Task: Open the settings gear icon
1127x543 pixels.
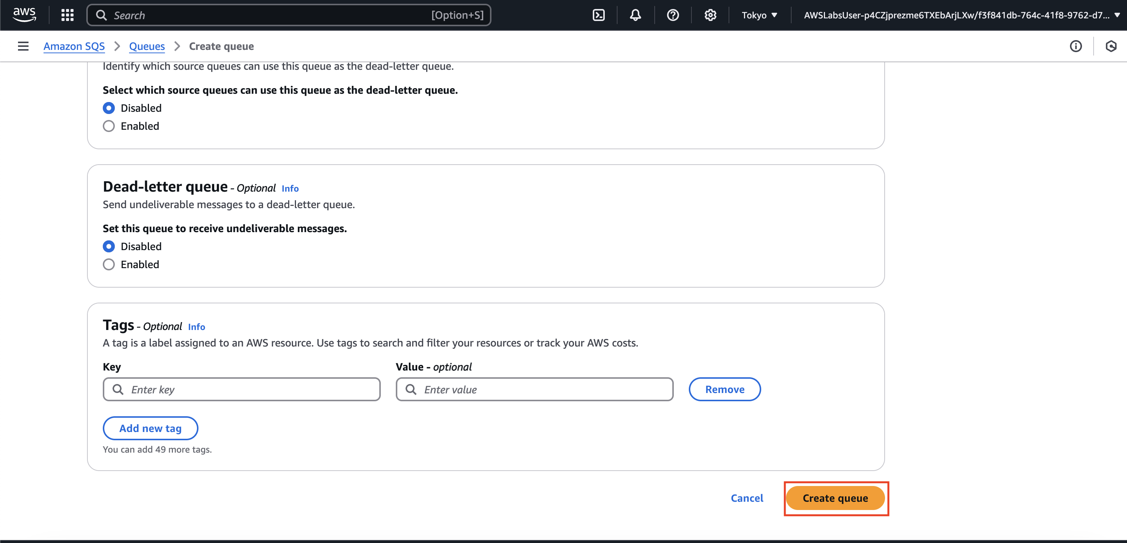Action: (710, 15)
